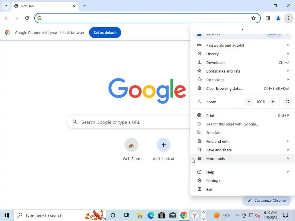Select Print from the menu
This screenshot has height=221, width=295.
point(243,116)
